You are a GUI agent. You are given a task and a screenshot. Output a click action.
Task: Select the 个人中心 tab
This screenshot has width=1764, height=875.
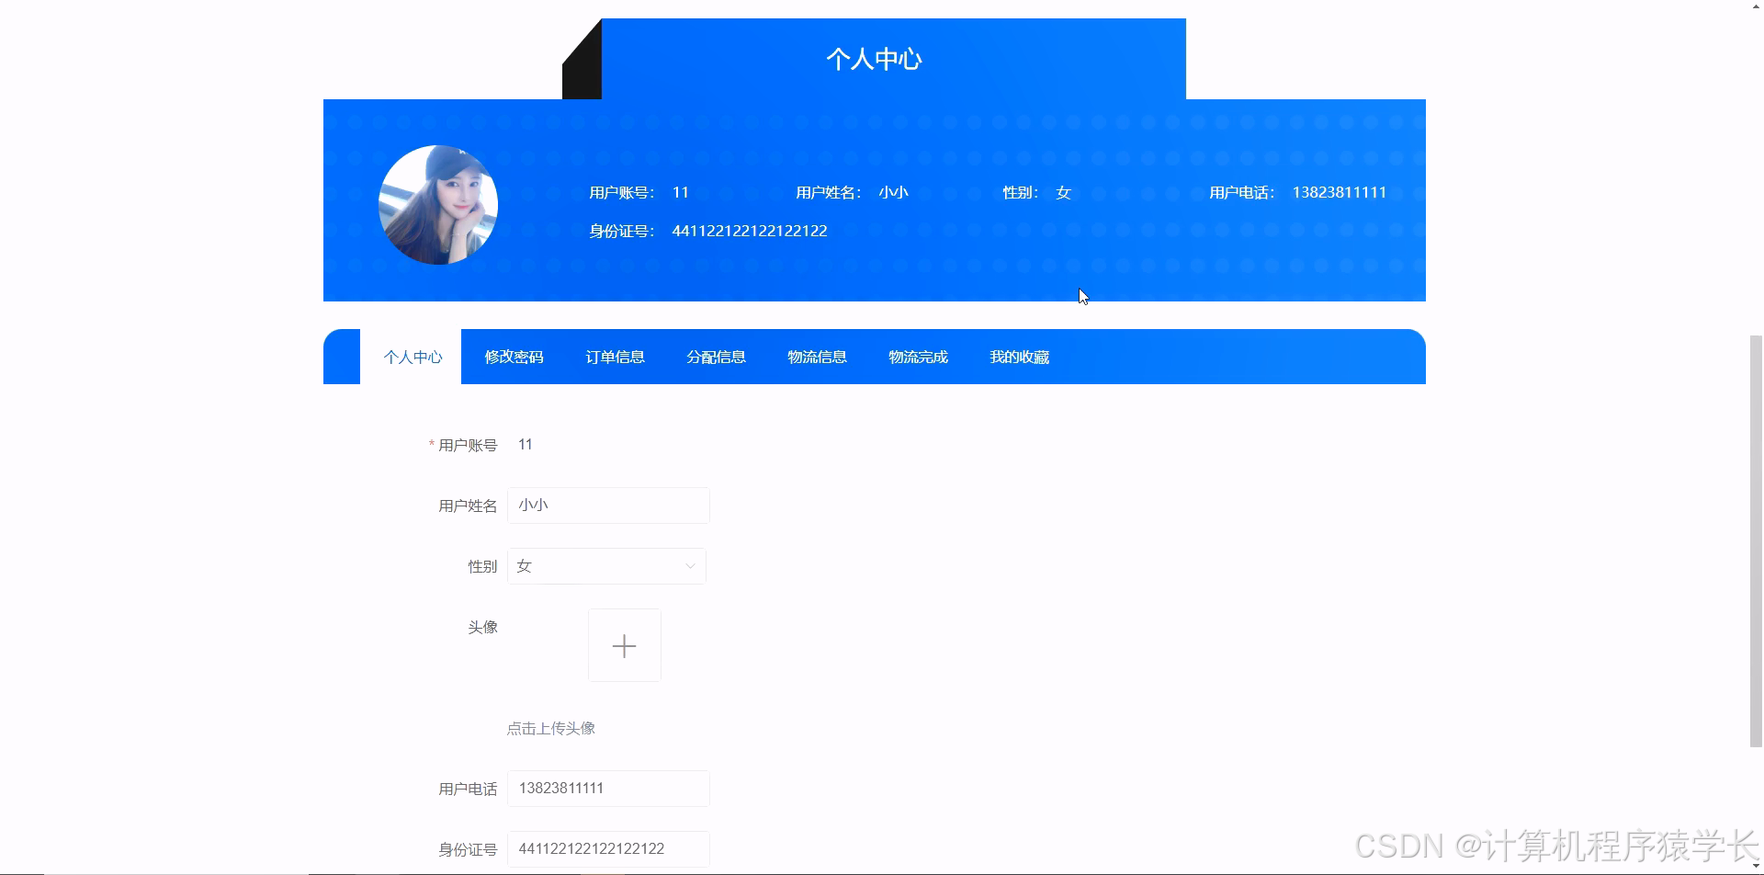(413, 357)
